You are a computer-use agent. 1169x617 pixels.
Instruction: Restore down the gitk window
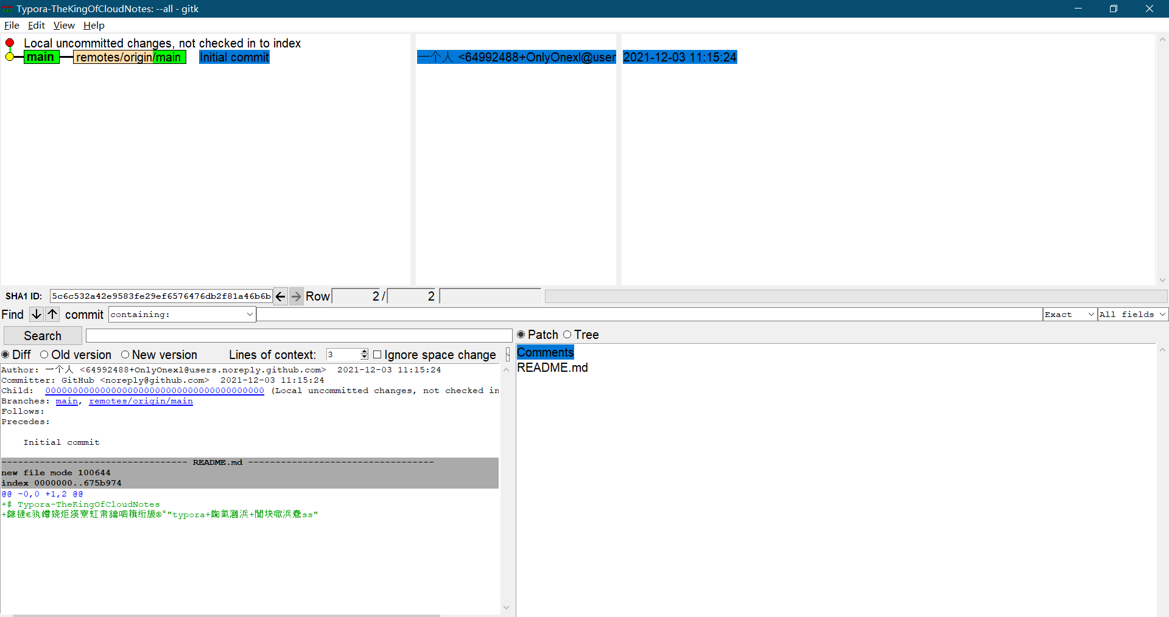pyautogui.click(x=1114, y=9)
